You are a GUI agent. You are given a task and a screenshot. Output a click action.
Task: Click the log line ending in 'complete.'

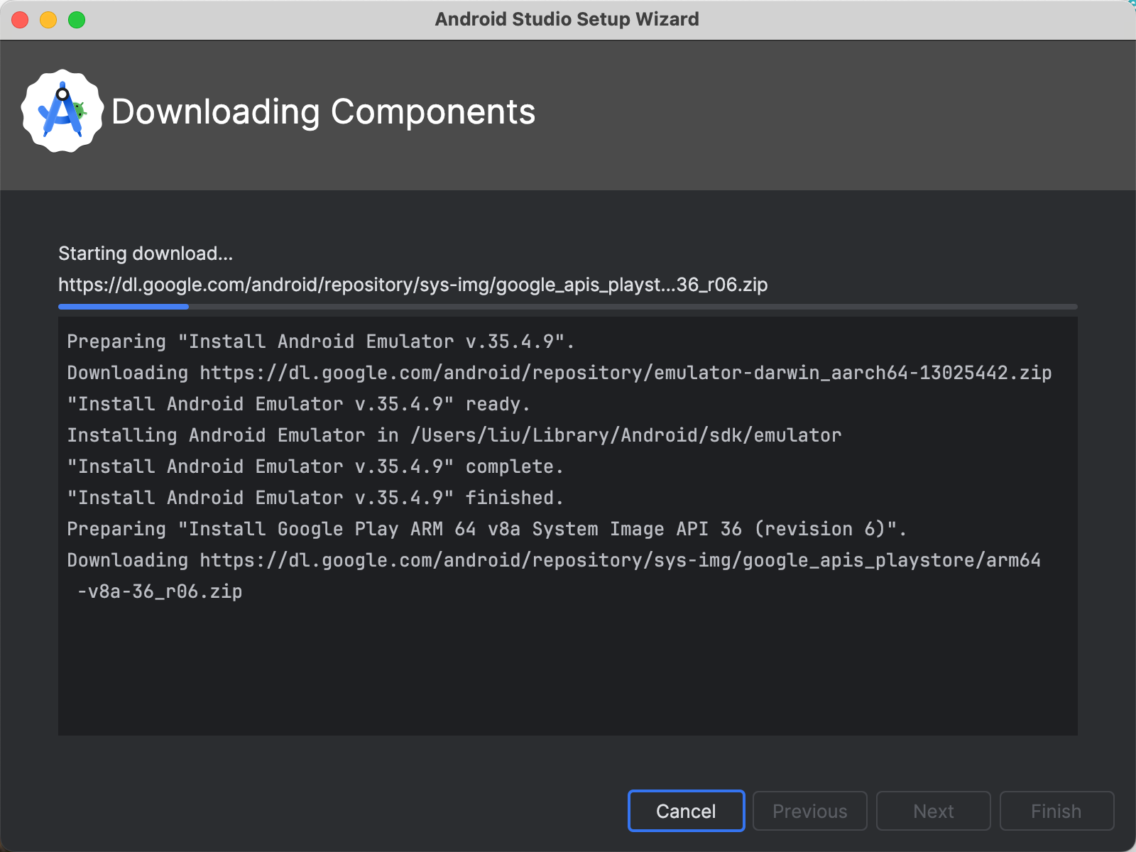click(x=315, y=466)
